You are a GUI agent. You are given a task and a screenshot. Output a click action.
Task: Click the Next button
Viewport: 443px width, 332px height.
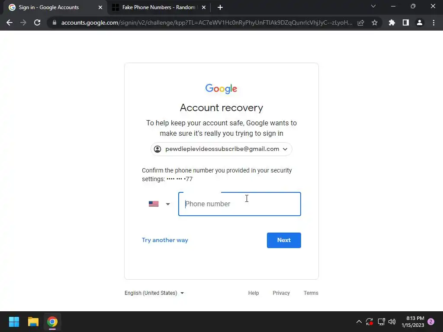coord(284,240)
